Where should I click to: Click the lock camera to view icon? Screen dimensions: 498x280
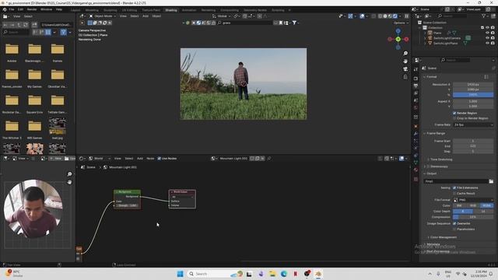click(405, 77)
